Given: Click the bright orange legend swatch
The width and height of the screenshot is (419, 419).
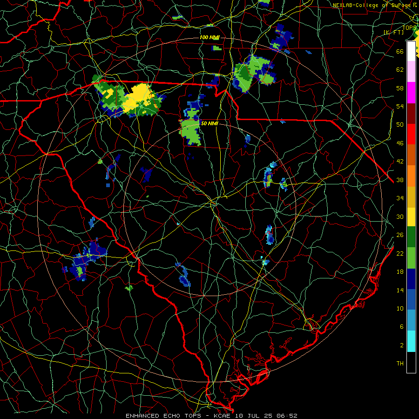Looking at the screenshot, I should tap(411, 176).
